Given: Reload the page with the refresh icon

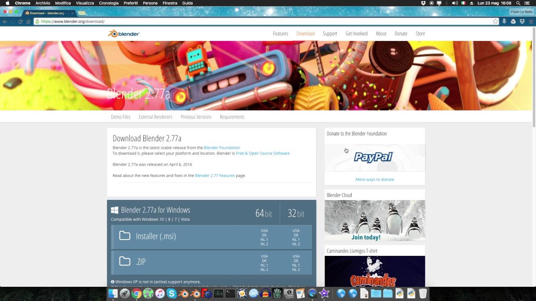Looking at the screenshot, I should click(x=20, y=21).
